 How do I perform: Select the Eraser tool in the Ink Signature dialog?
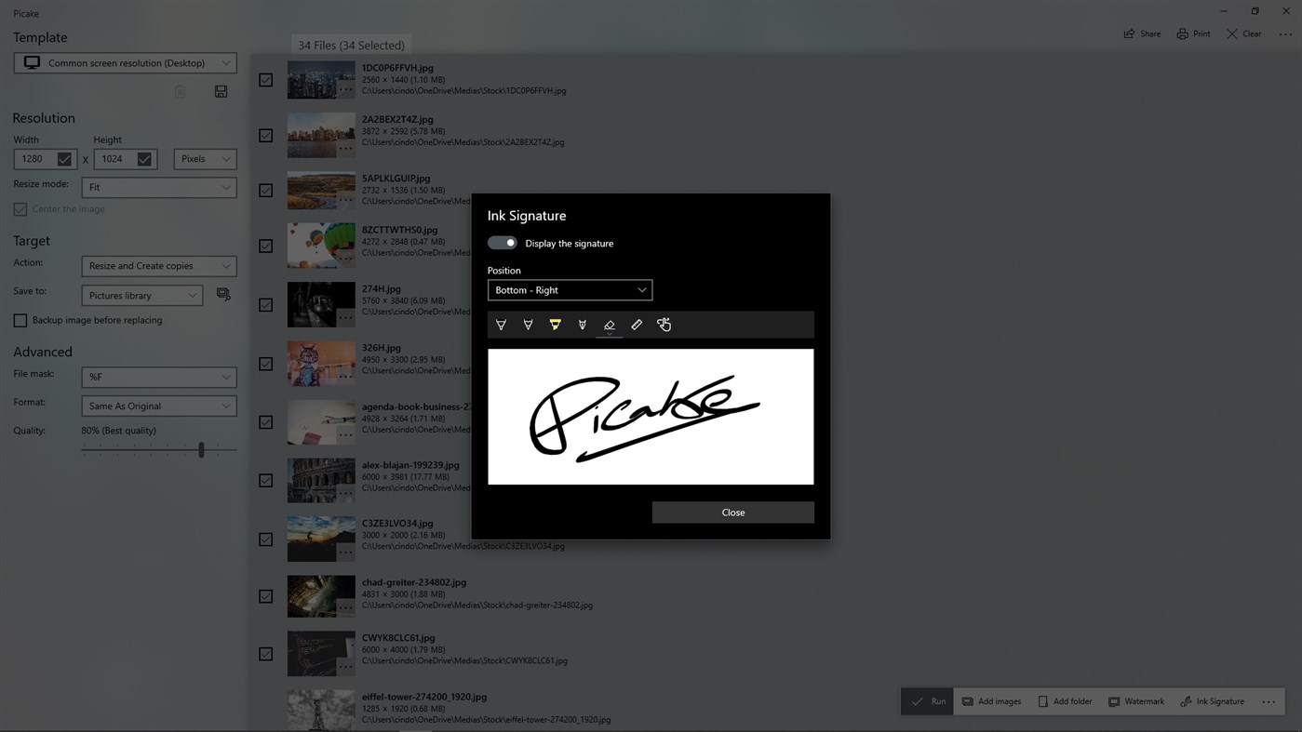tap(610, 324)
